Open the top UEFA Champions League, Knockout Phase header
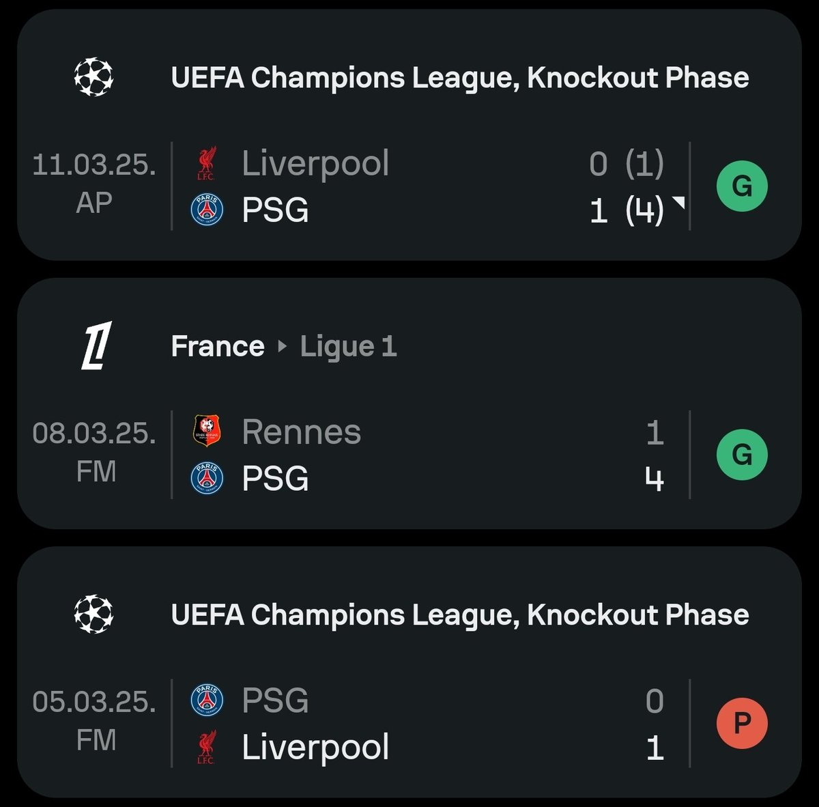The image size is (819, 807). pyautogui.click(x=459, y=77)
